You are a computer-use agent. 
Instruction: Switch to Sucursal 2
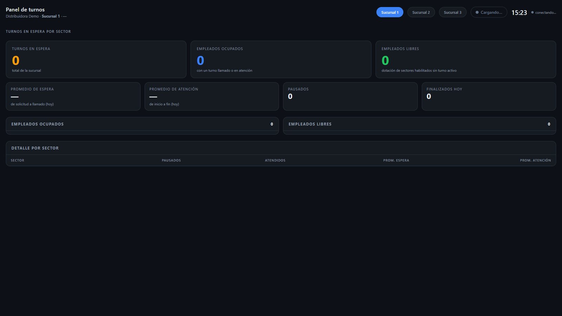pyautogui.click(x=421, y=12)
